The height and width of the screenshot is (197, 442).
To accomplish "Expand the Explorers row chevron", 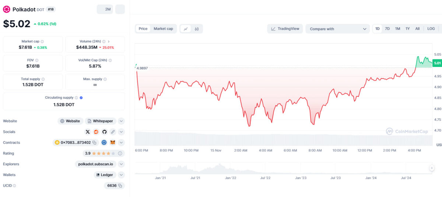I will point(121,164).
